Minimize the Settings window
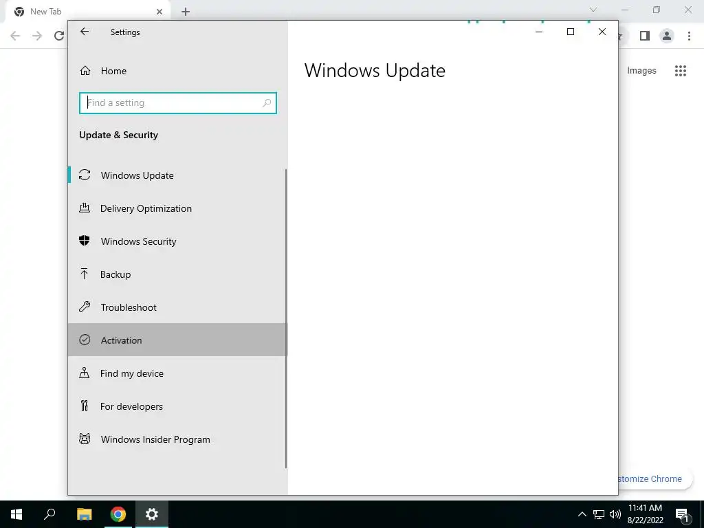Image resolution: width=704 pixels, height=528 pixels. 539,32
